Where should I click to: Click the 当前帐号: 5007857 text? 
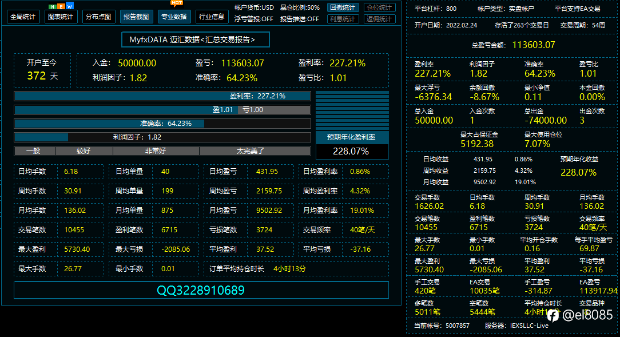pyautogui.click(x=442, y=326)
